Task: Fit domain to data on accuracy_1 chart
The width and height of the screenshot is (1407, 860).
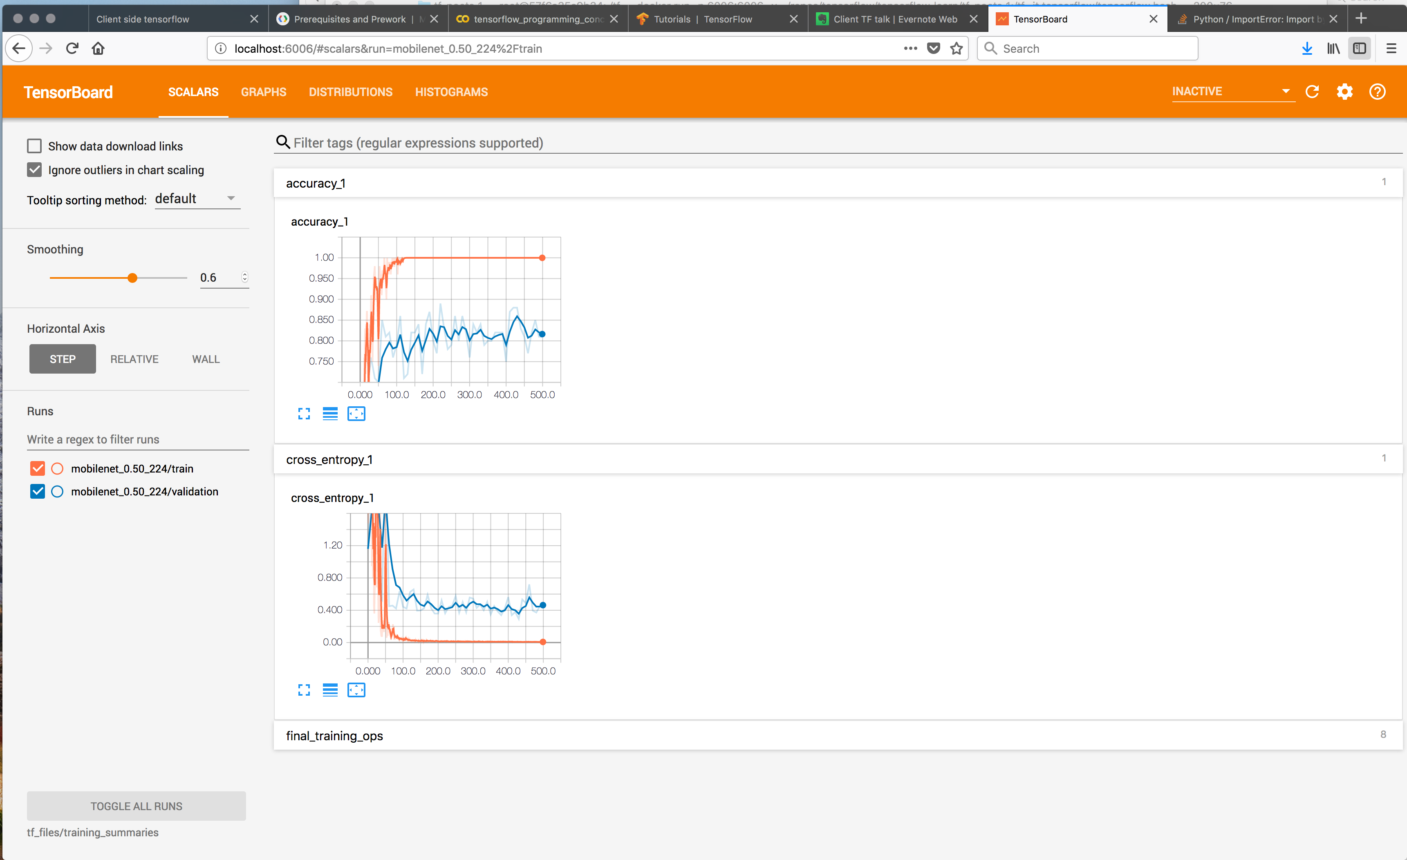Action: [x=356, y=414]
